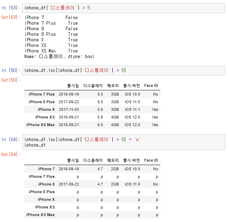The image size is (229, 222).
Task: Click the In [64] code cell input
Action: click(124, 142)
